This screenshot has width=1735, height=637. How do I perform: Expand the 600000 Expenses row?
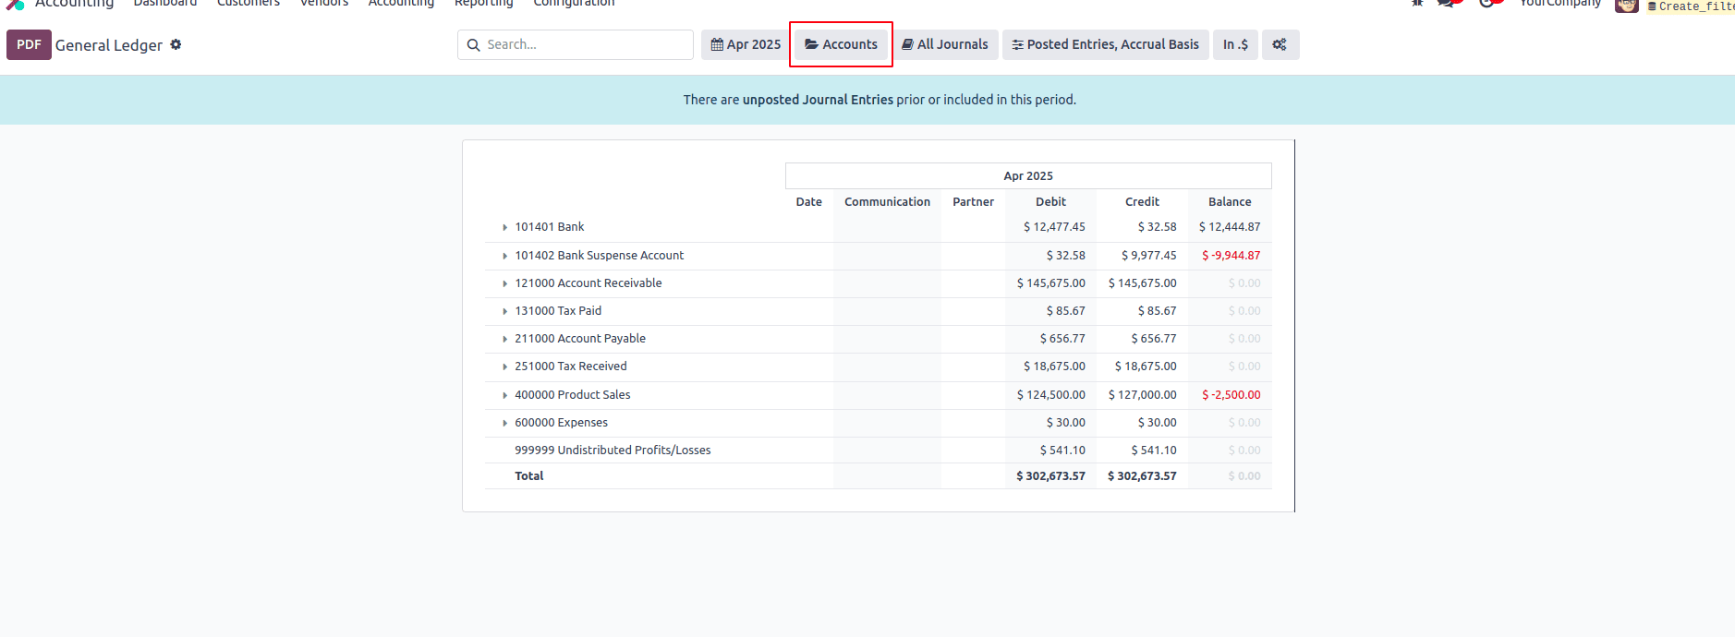(x=504, y=423)
